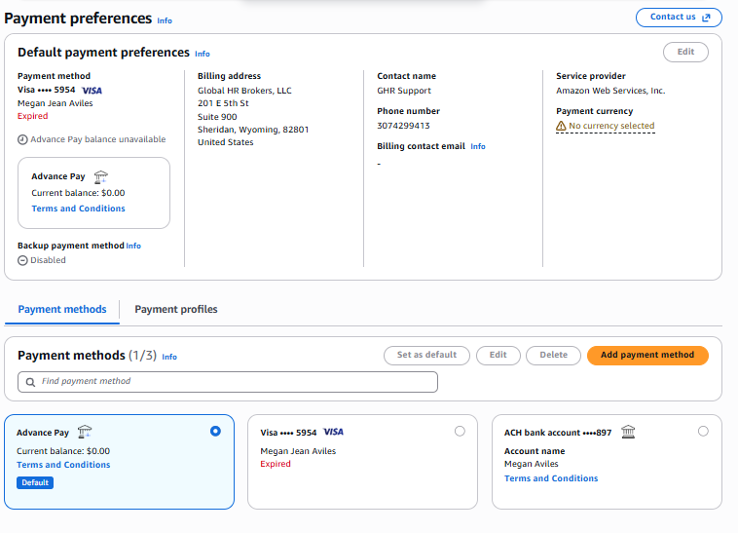738x533 pixels.
Task: Click the bank icon on the ACH bank account card
Action: (628, 432)
